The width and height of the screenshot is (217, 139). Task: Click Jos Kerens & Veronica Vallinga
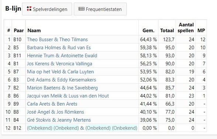tap(59, 64)
